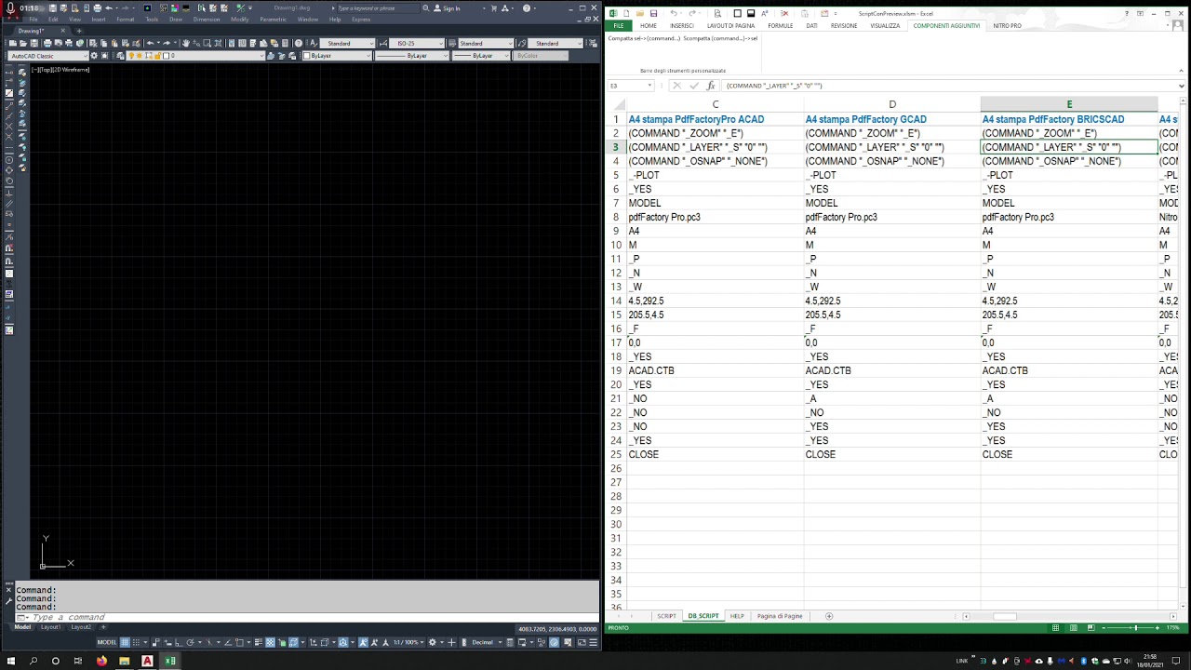The image size is (1191, 670).
Task: Toggle Transparency display on AutoCAD's status bar
Action: pyautogui.click(x=271, y=642)
